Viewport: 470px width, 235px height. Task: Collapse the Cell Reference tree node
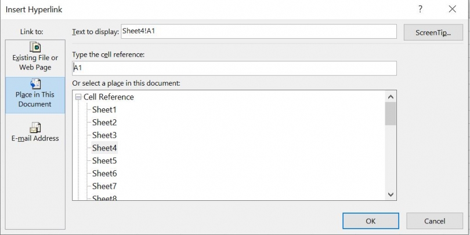coord(78,97)
